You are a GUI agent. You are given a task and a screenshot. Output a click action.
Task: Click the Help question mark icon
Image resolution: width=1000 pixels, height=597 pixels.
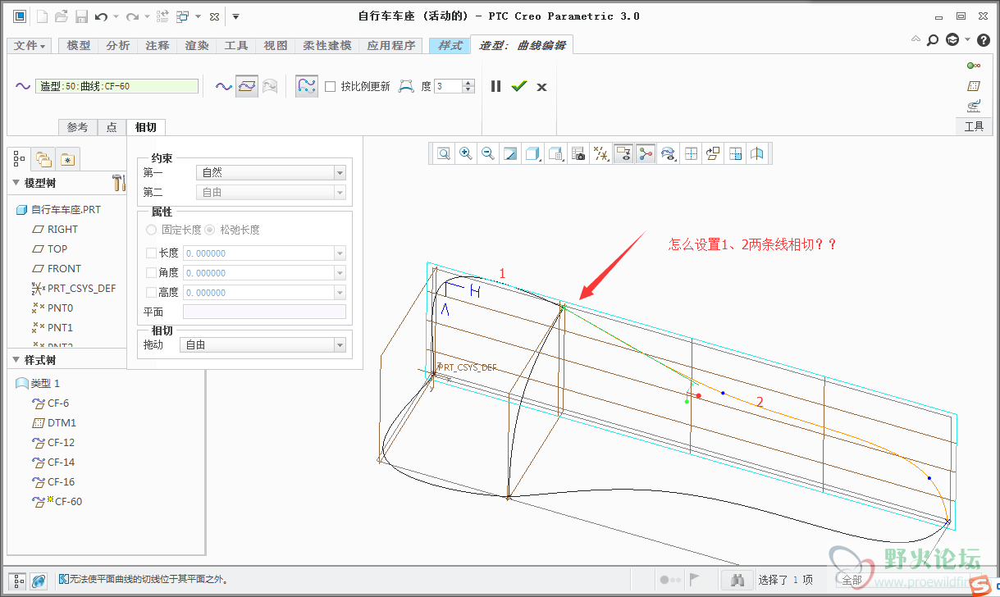984,39
